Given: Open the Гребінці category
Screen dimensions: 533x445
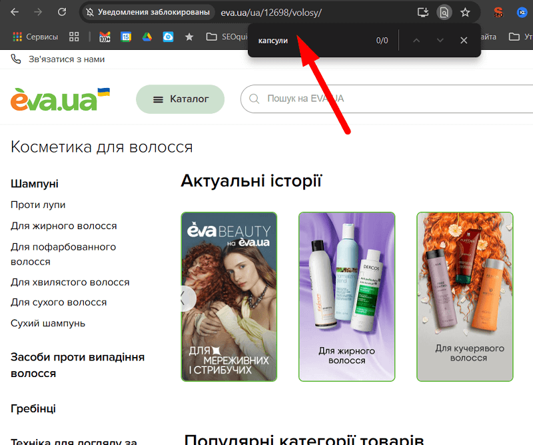Looking at the screenshot, I should 33,408.
